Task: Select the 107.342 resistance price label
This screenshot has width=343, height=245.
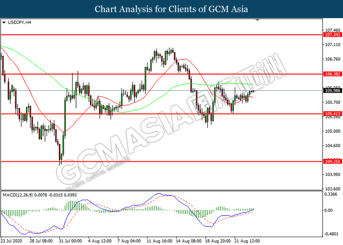Action: click(x=333, y=35)
